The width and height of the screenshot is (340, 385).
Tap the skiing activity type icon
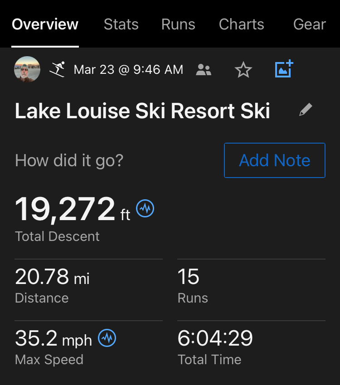click(57, 69)
